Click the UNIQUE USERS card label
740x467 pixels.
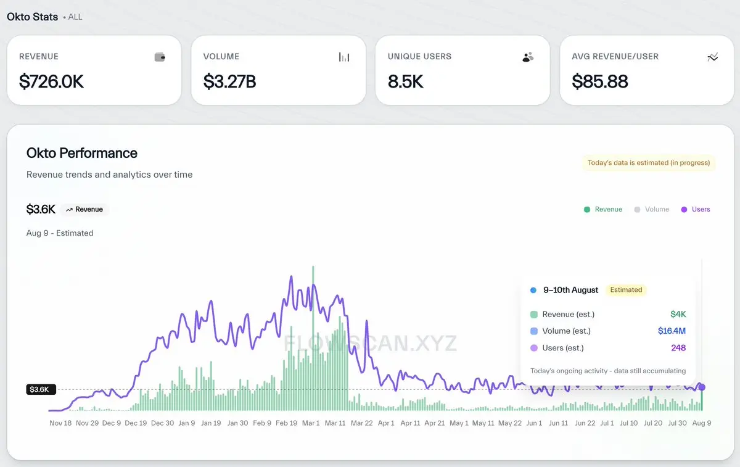tap(419, 57)
